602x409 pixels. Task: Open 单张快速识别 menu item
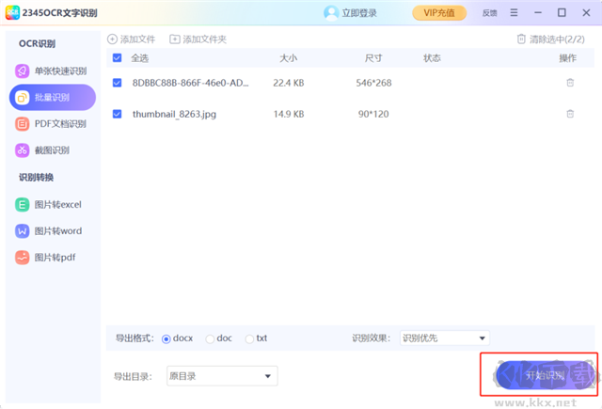(x=53, y=71)
